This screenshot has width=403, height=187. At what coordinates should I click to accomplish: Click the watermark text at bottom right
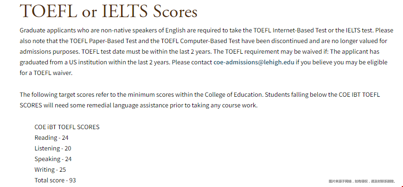362,181
